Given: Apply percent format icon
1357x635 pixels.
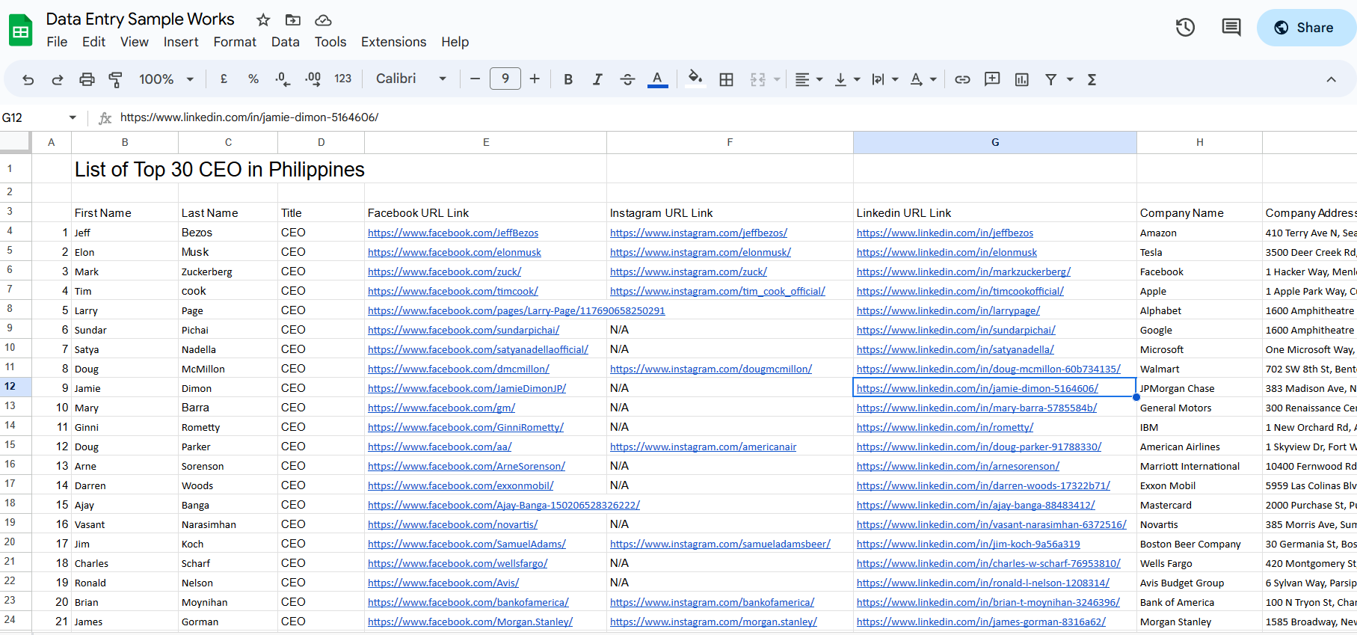Looking at the screenshot, I should click(253, 79).
